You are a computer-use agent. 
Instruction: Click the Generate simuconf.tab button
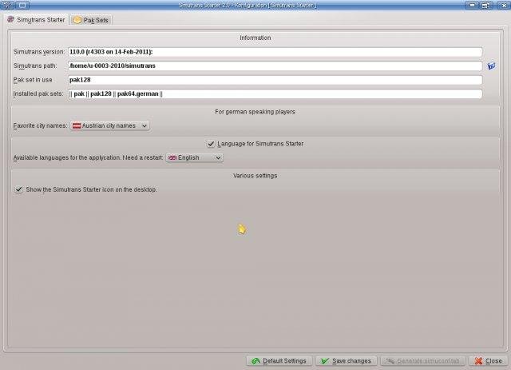click(x=422, y=360)
